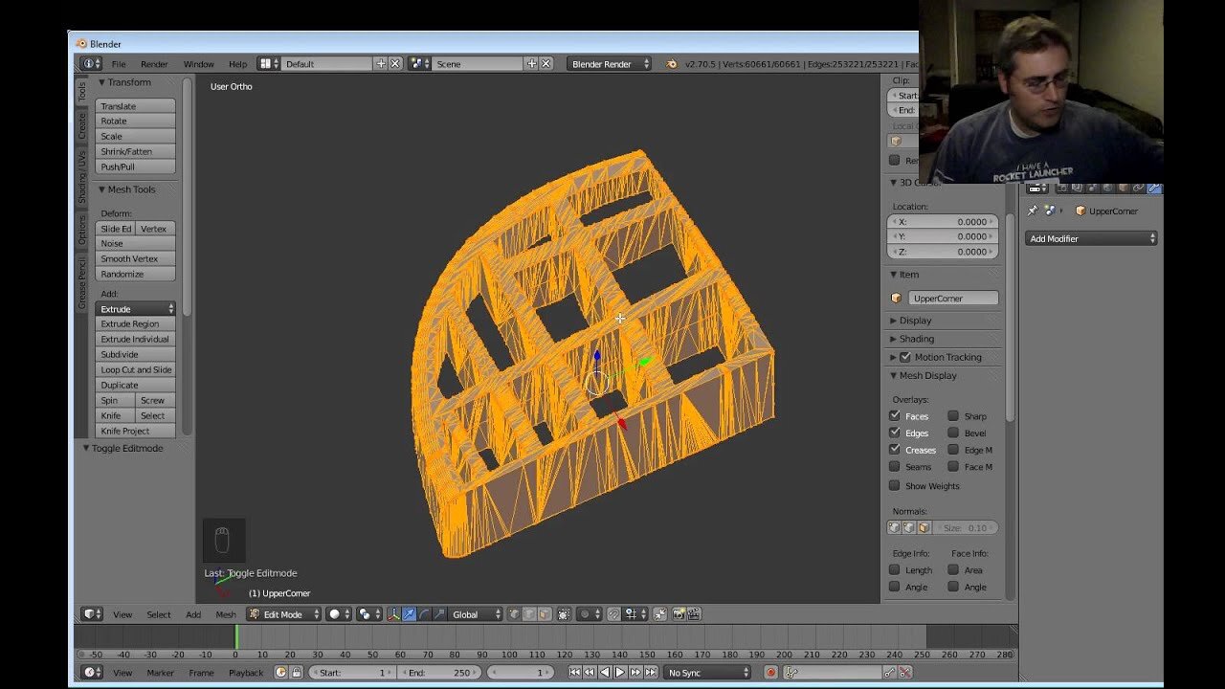Switch to face select mode
Viewport: 1225px width, 689px height.
coord(545,614)
